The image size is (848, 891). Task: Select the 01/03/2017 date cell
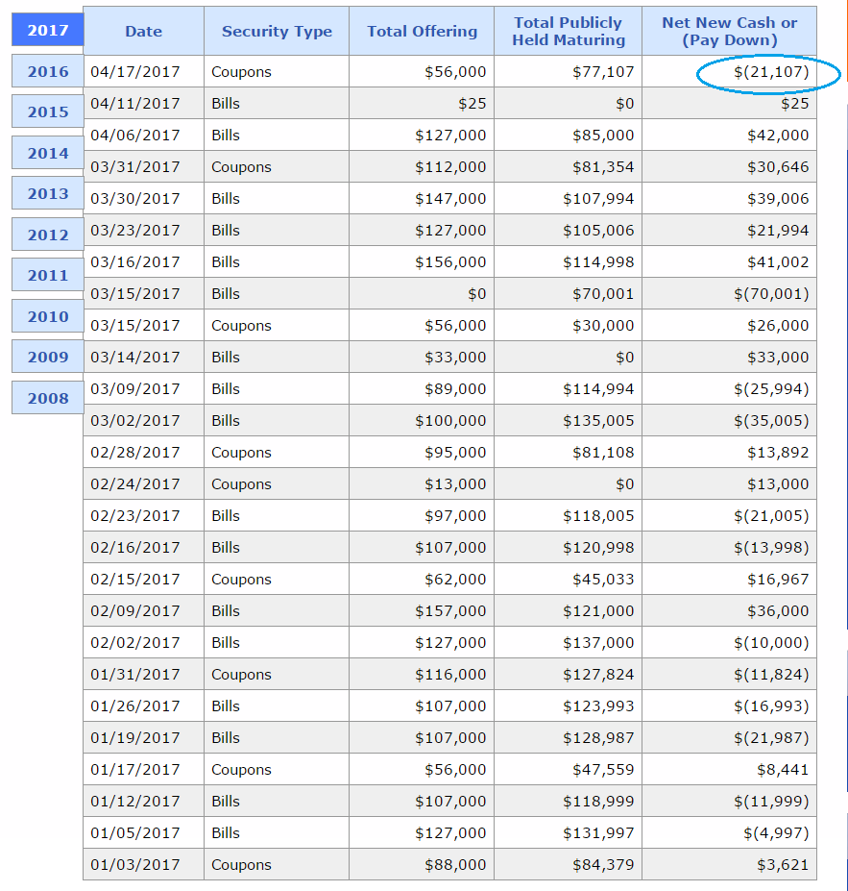point(144,864)
